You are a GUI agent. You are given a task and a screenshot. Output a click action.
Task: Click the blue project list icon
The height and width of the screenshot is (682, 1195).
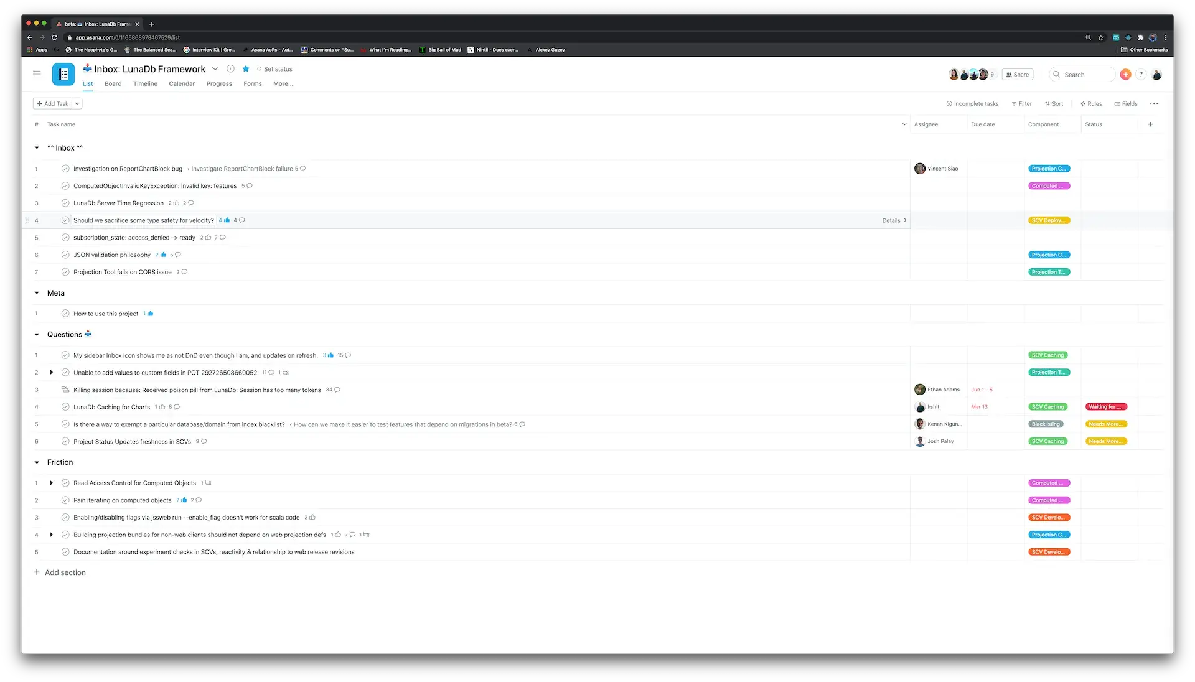pyautogui.click(x=63, y=75)
